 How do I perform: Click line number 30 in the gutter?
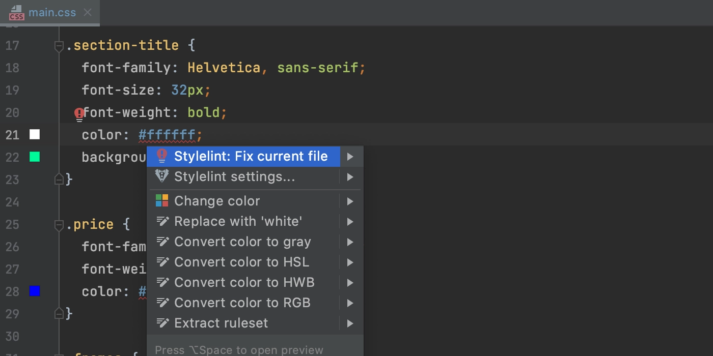12,336
